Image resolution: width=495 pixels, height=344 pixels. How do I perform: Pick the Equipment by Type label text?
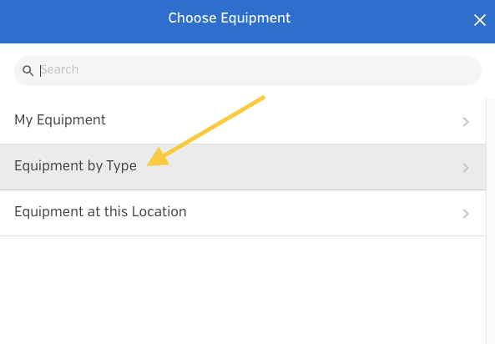75,166
